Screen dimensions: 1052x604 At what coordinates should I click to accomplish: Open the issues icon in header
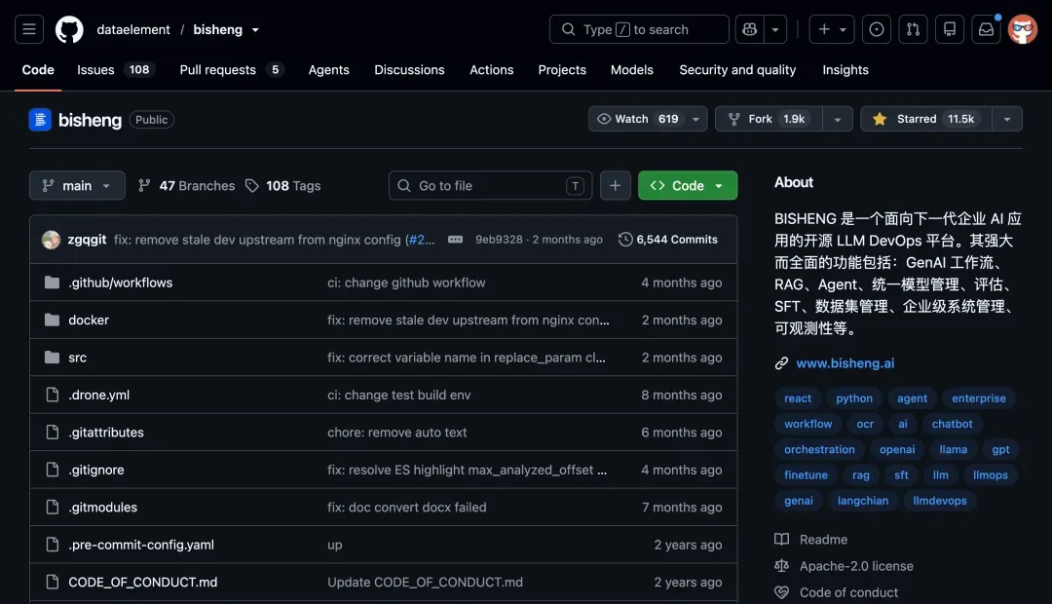[877, 29]
